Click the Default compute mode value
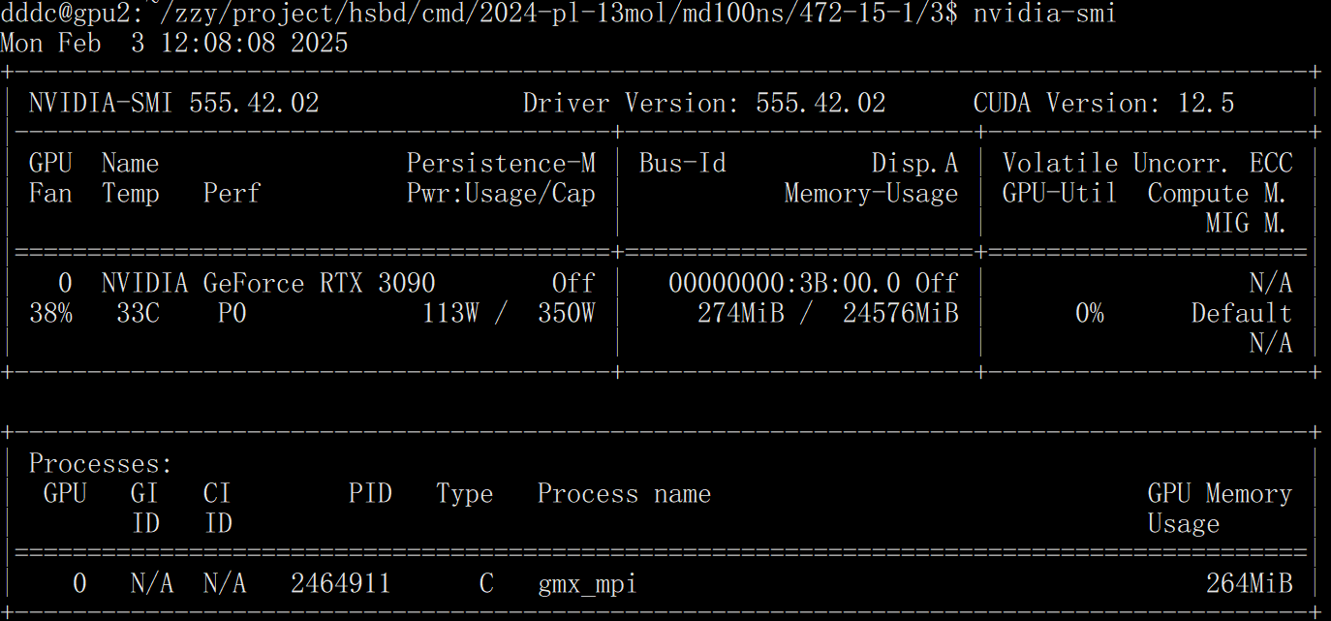The height and width of the screenshot is (621, 1331). pyautogui.click(x=1242, y=314)
